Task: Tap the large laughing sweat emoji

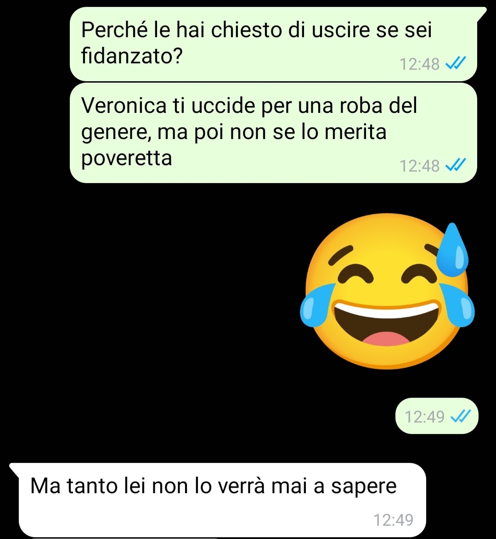Action: [x=387, y=291]
